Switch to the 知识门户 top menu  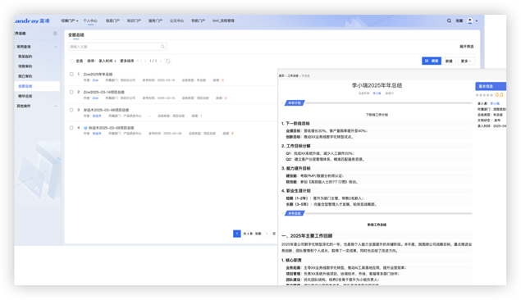click(134, 20)
